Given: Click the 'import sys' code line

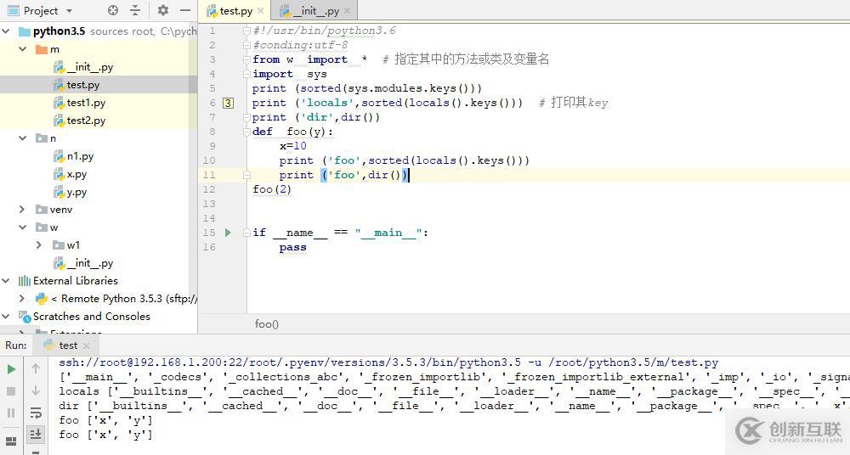Looking at the screenshot, I should tap(290, 74).
